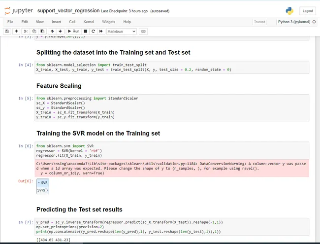Open the Insert menu

coord(56,22)
